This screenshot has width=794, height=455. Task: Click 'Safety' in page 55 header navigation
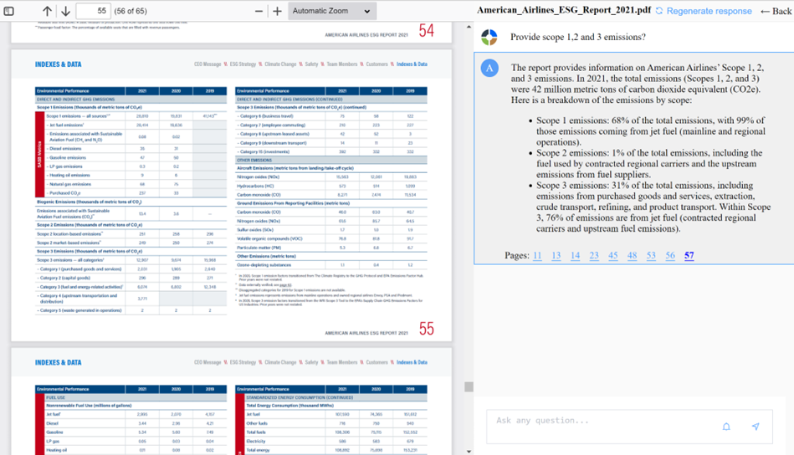311,64
